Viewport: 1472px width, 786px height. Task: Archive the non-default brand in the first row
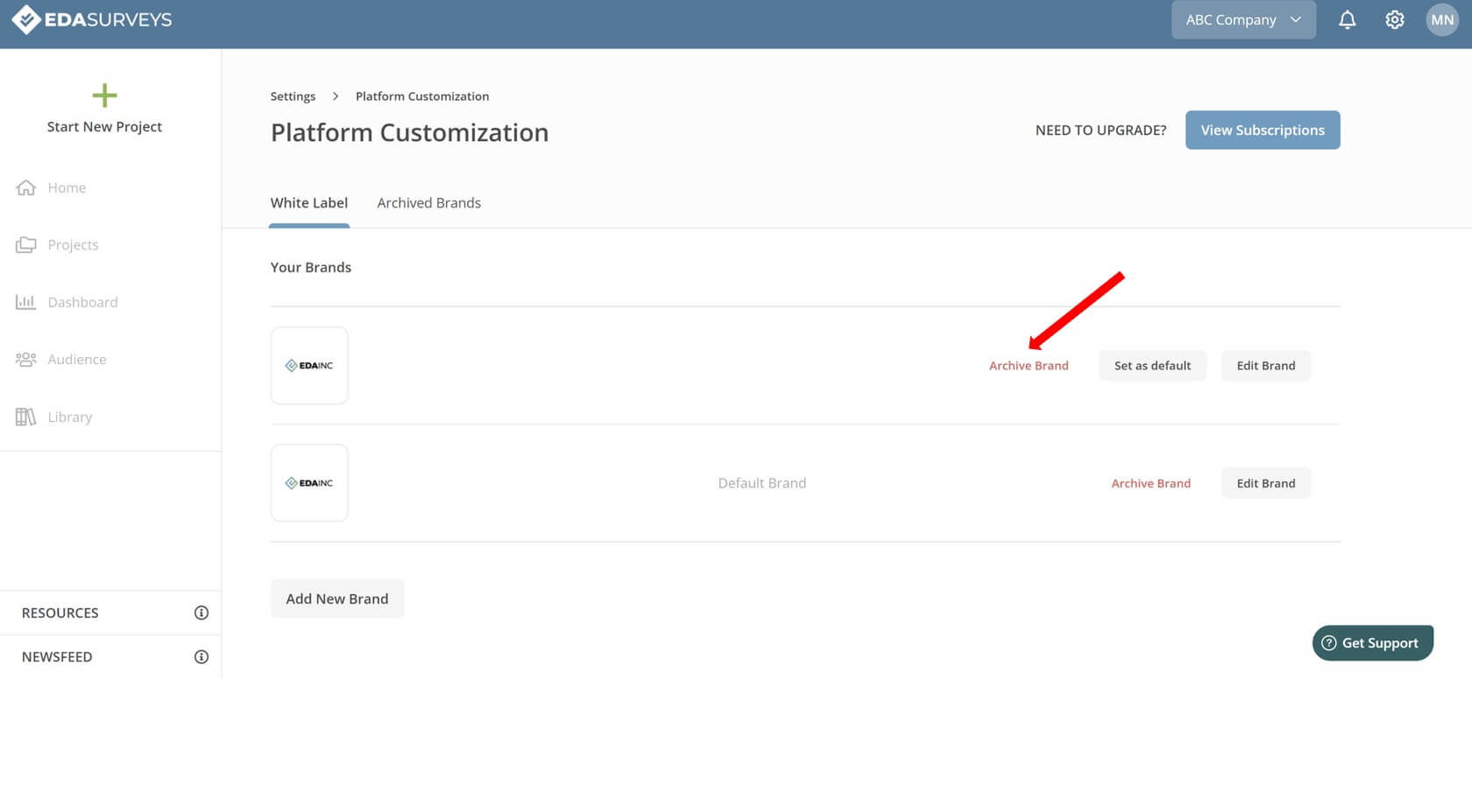pyautogui.click(x=1029, y=366)
